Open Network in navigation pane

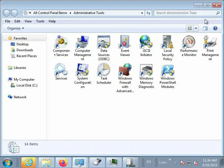[x=20, y=97]
